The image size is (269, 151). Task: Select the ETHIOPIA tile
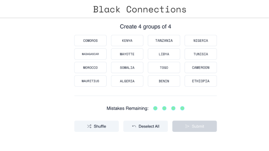tap(200, 81)
